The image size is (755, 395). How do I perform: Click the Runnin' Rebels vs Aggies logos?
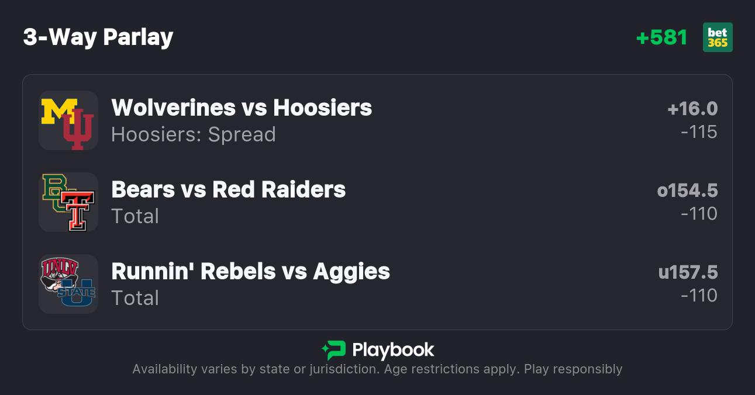68,284
